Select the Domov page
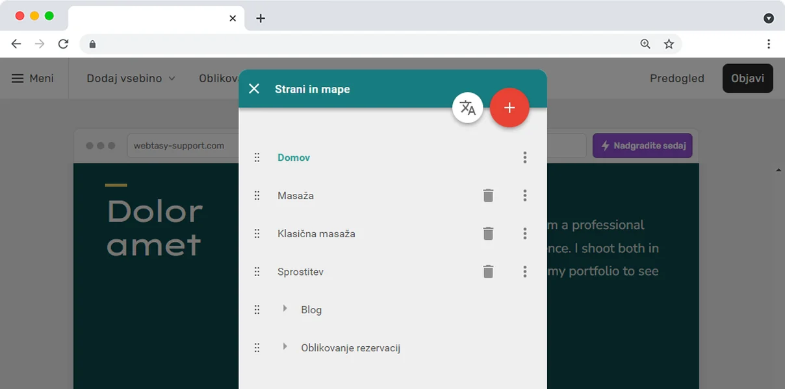The height and width of the screenshot is (389, 785). point(294,158)
